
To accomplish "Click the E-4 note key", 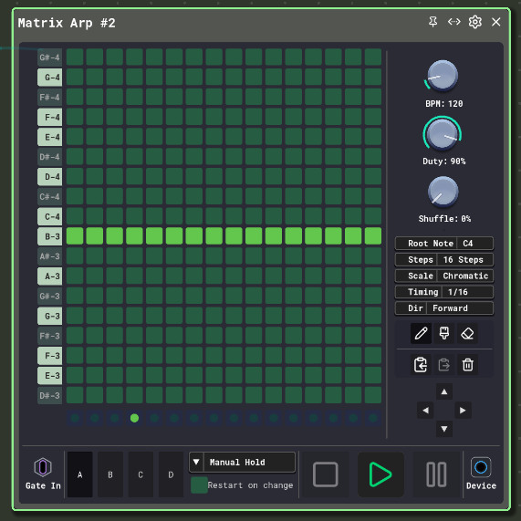I will [49, 137].
